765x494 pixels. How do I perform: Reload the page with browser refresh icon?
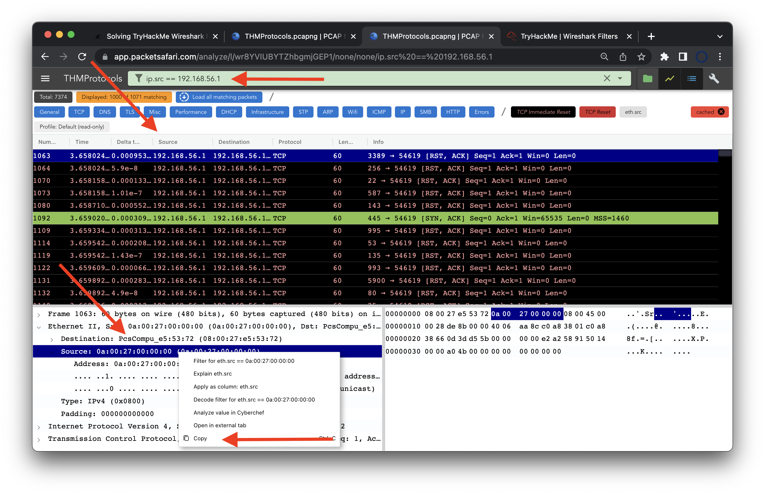[x=82, y=57]
